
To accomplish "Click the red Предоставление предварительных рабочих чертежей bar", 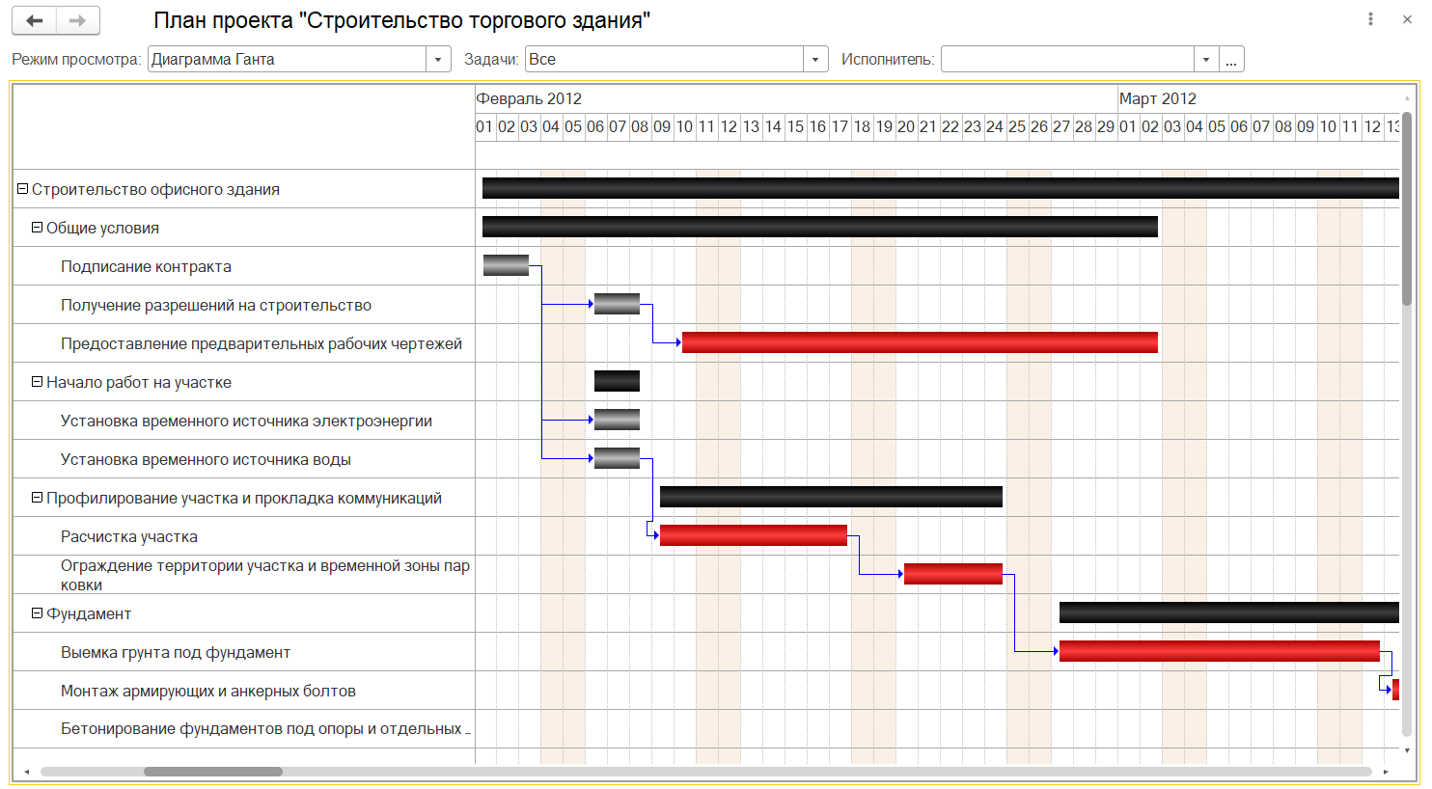I will coord(919,342).
